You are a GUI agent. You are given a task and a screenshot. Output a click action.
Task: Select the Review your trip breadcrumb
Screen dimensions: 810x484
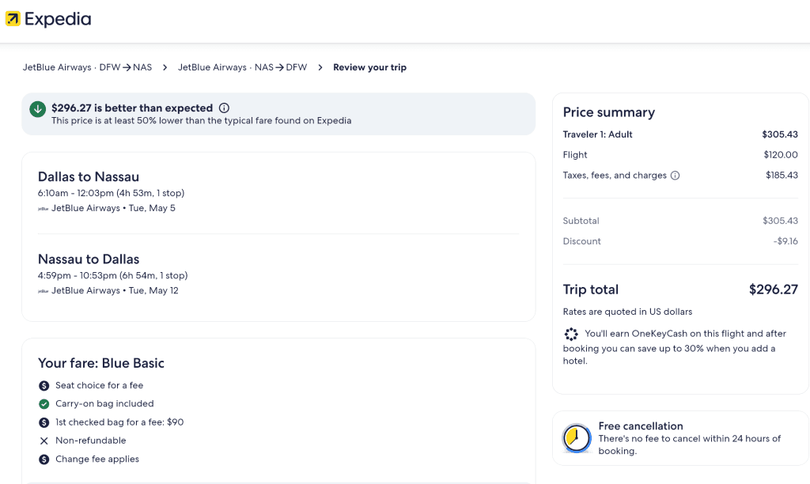369,68
